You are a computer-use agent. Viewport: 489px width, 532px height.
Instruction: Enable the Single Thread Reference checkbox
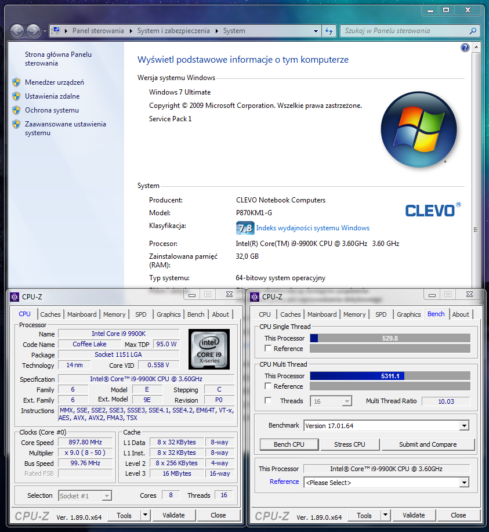pos(268,349)
